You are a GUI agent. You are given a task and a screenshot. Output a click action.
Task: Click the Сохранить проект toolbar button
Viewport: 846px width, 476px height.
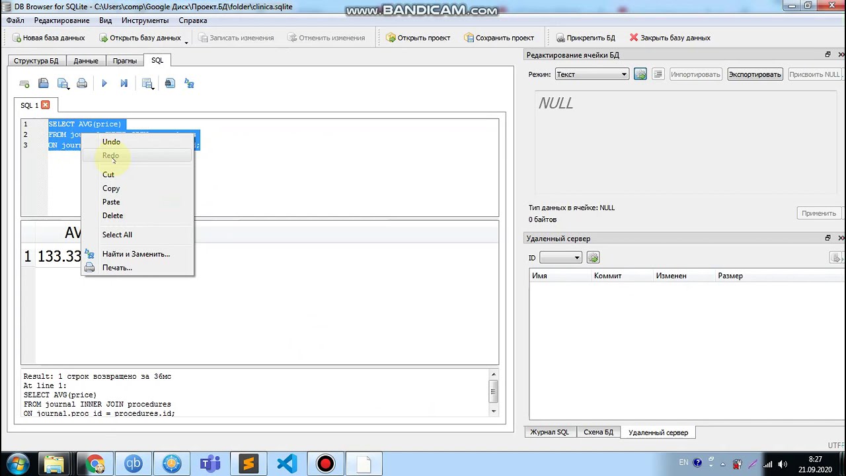(498, 38)
